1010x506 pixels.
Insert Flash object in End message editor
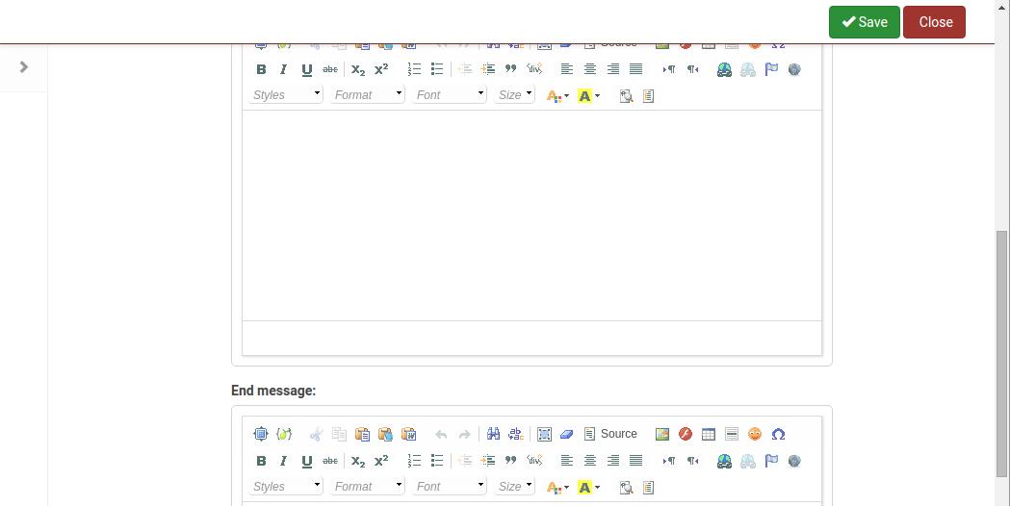[x=686, y=434]
